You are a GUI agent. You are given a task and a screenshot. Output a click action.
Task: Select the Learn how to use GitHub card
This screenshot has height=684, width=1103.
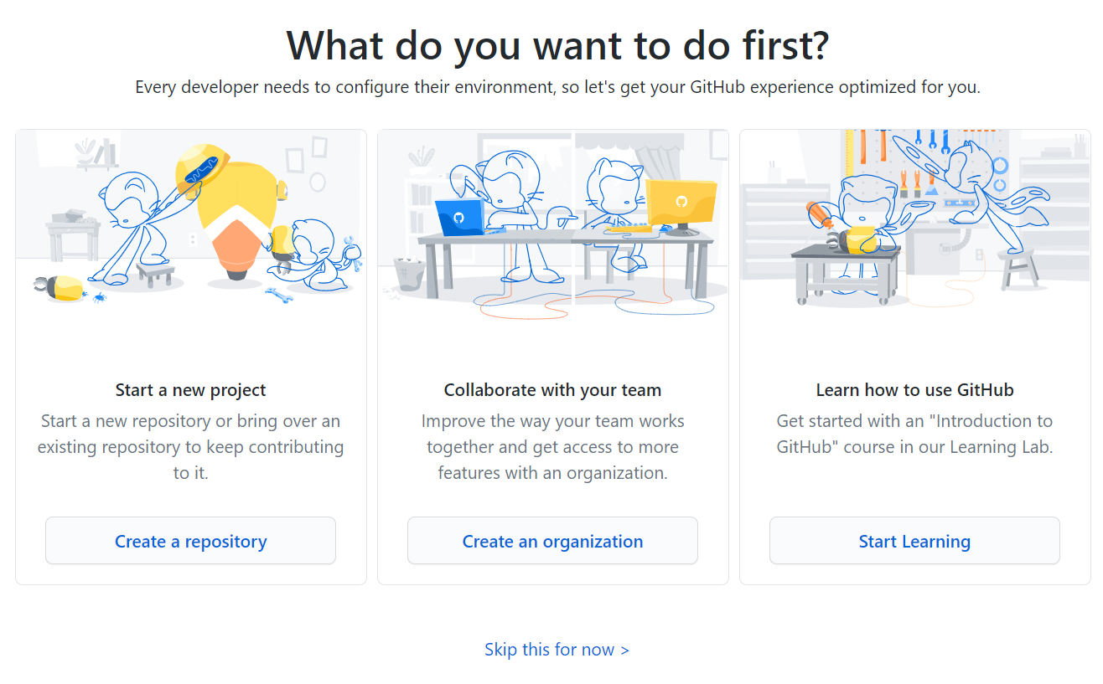(914, 352)
